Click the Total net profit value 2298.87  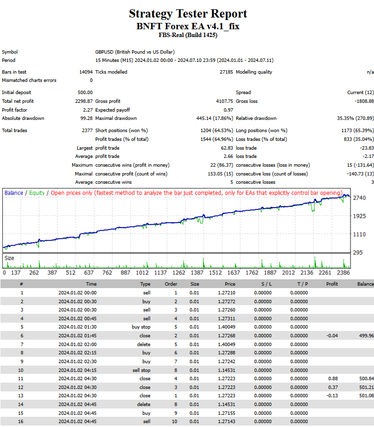click(84, 101)
